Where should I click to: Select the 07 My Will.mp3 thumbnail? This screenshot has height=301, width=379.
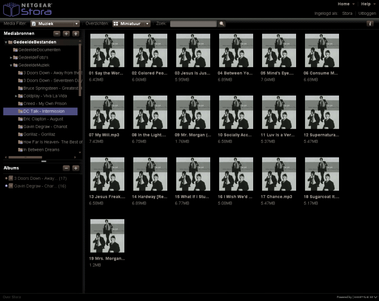click(x=107, y=112)
